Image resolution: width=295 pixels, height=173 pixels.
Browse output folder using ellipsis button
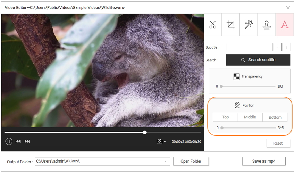(x=167, y=162)
